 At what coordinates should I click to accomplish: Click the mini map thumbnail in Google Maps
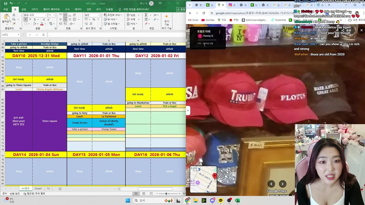click(203, 179)
